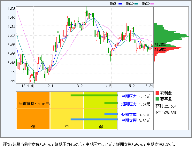Click the 3.48 price axis label
192x146 pixels.
11,63
